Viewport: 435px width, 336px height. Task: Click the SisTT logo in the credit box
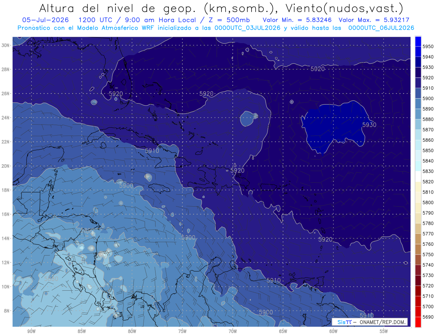(344, 322)
